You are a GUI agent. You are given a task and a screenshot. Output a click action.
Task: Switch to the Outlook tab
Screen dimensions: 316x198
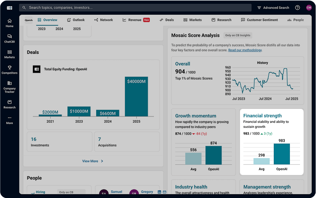pyautogui.click(x=76, y=20)
